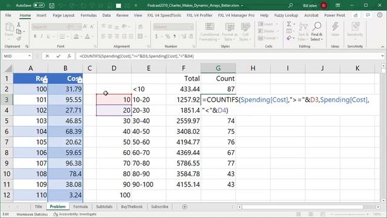Click the Delete cells button
The height and width of the screenshot is (218, 387).
268,31
